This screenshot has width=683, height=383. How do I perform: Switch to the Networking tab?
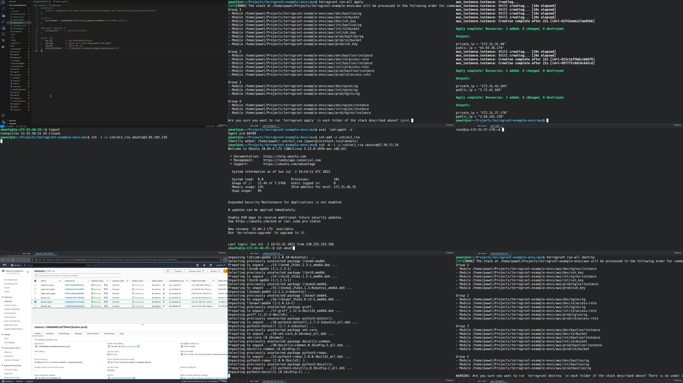tap(64, 333)
